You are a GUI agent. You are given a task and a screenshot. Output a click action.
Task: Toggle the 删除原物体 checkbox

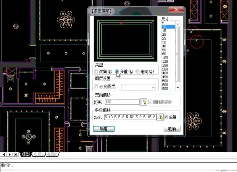pos(150,102)
